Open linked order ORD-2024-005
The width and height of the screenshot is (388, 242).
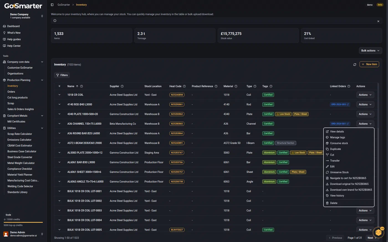340,105
